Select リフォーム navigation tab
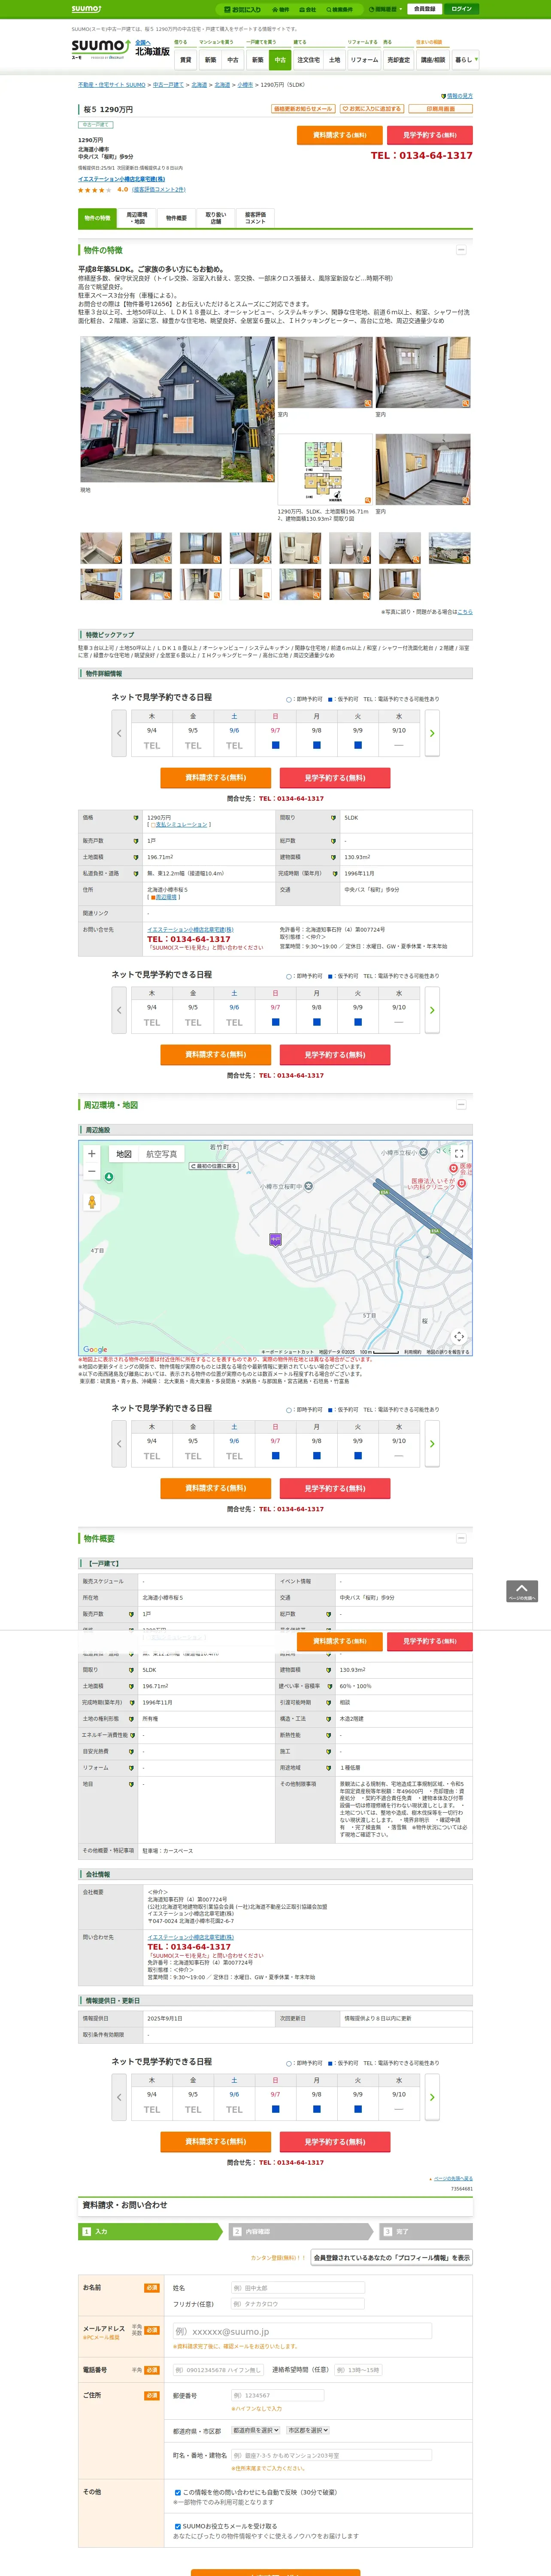The width and height of the screenshot is (551, 2576). [364, 60]
